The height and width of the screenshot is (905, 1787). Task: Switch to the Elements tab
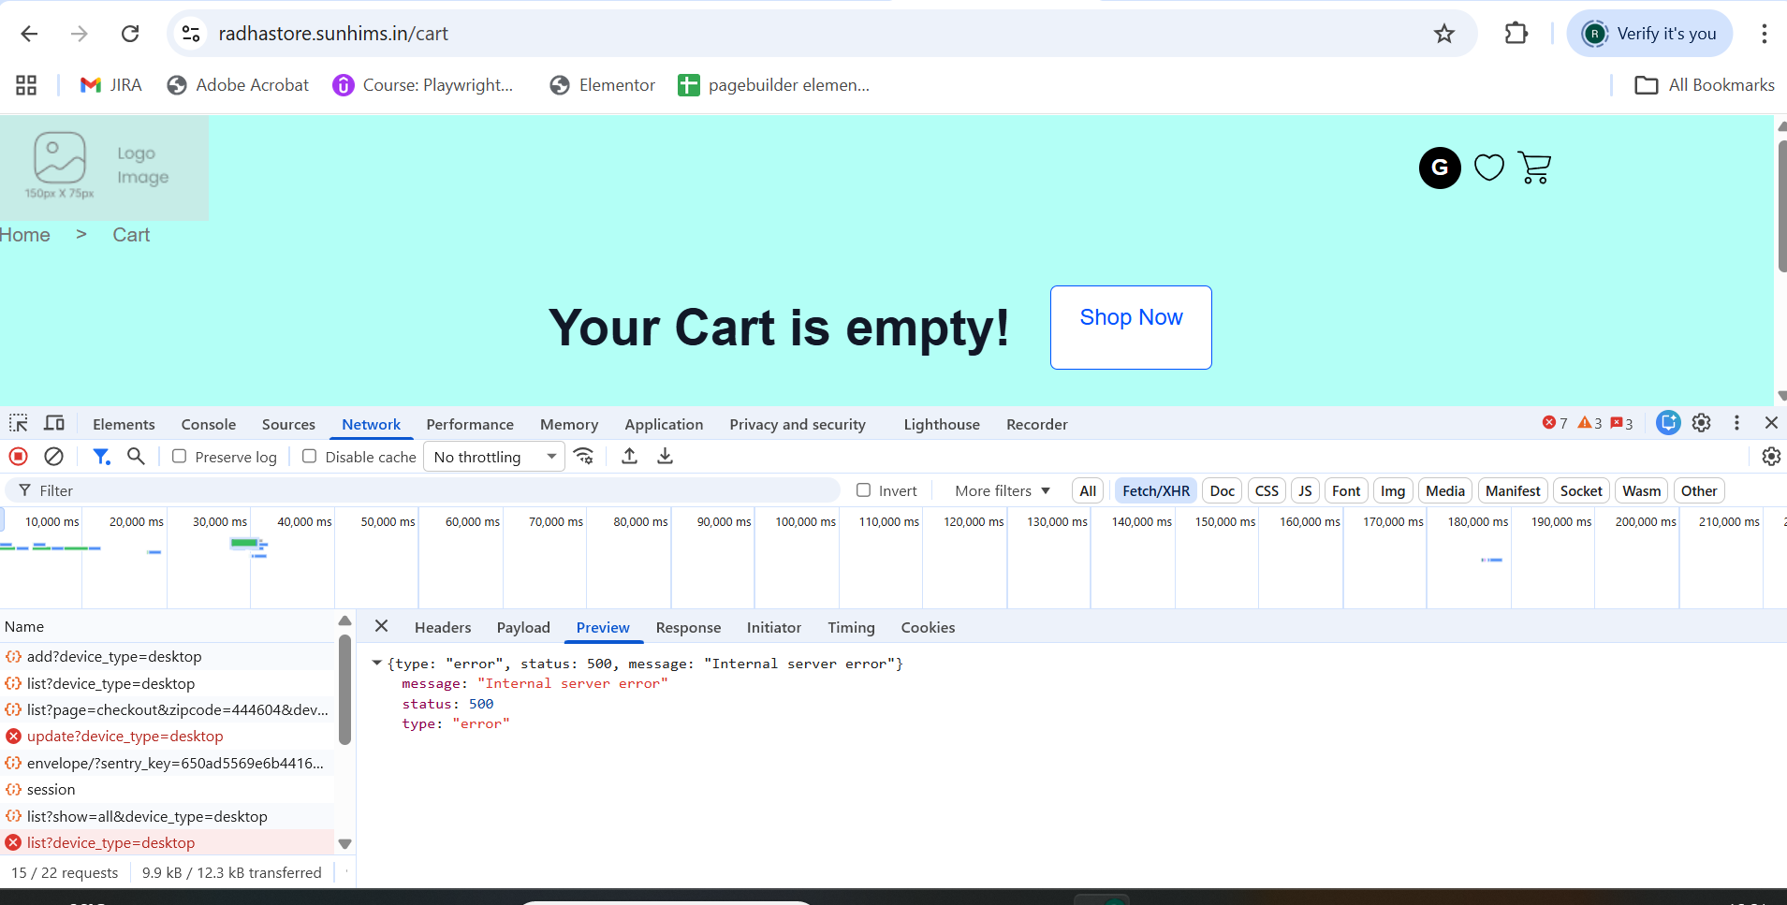(124, 424)
